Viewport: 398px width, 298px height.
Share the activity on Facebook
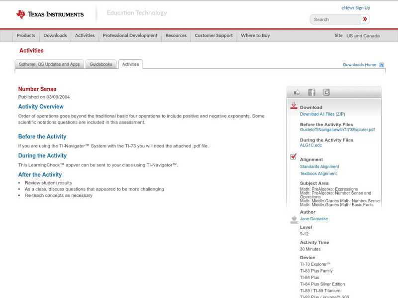(311, 92)
